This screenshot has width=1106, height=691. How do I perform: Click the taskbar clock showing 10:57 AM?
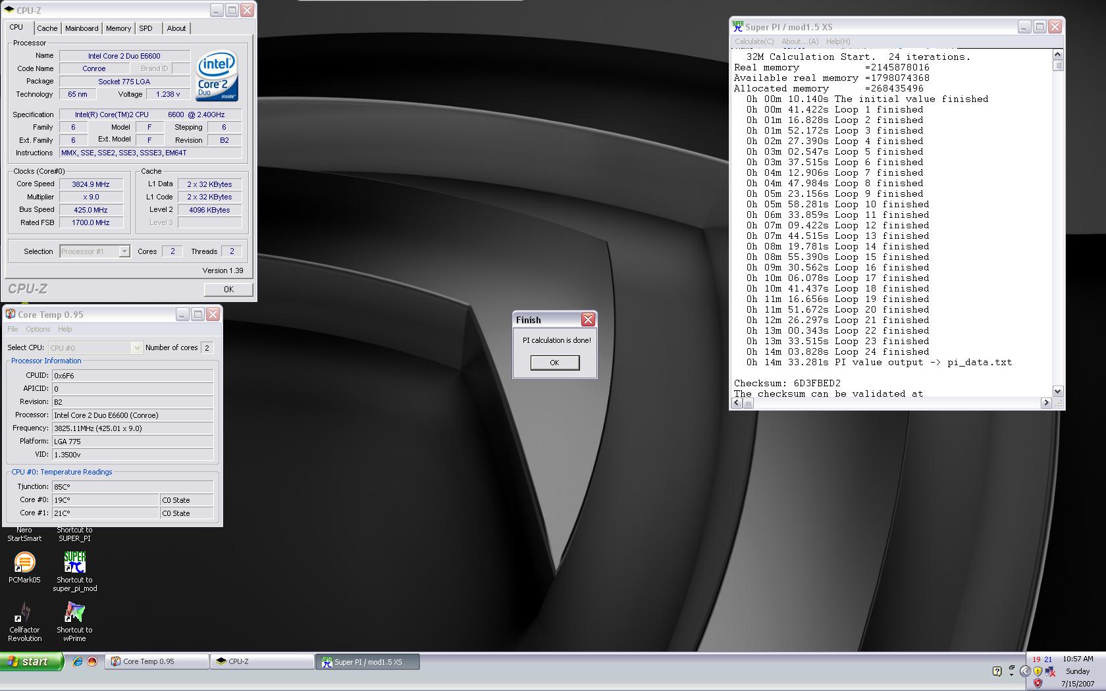(x=1078, y=659)
